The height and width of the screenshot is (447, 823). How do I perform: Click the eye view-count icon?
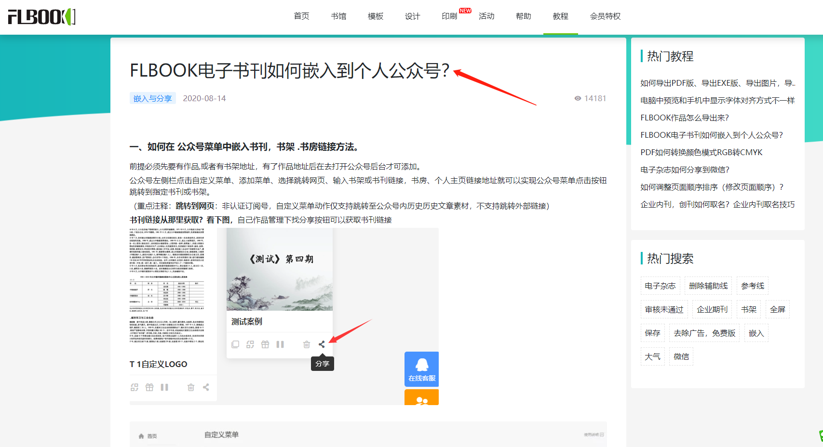578,98
